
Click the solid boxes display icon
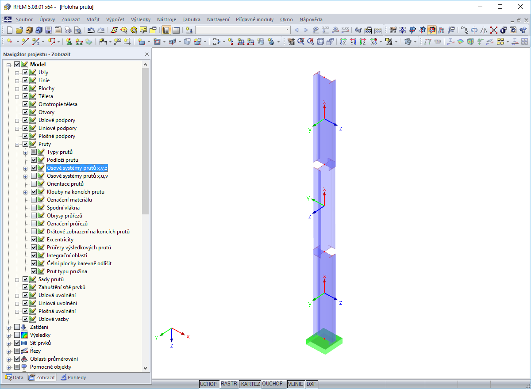[330, 42]
